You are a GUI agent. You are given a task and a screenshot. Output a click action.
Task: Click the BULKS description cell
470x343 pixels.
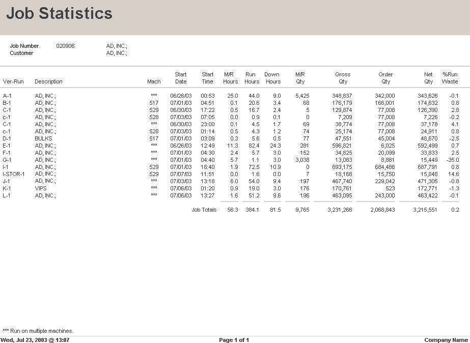43,138
